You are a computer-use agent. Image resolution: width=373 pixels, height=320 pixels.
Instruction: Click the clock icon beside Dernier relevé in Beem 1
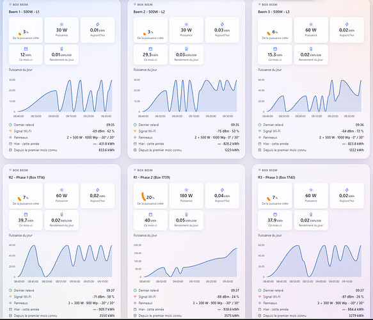coord(10,125)
